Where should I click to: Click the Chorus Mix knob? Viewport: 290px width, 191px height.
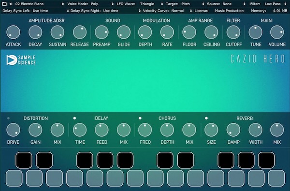click(189, 130)
